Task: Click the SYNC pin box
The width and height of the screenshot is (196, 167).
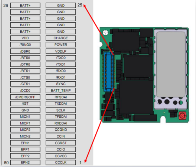Action: [61, 84]
